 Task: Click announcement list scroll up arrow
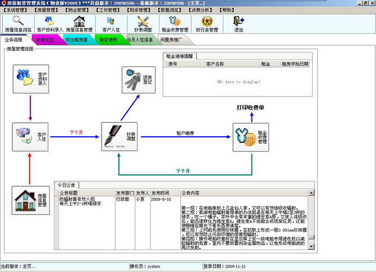click(x=311, y=193)
